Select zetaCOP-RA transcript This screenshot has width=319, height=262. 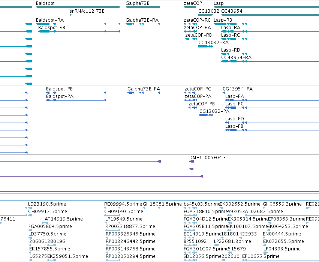[190, 31]
